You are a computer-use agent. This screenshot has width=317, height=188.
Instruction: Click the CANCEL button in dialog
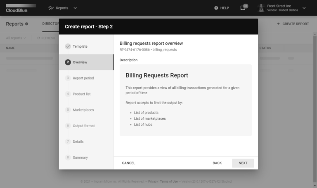point(128,163)
